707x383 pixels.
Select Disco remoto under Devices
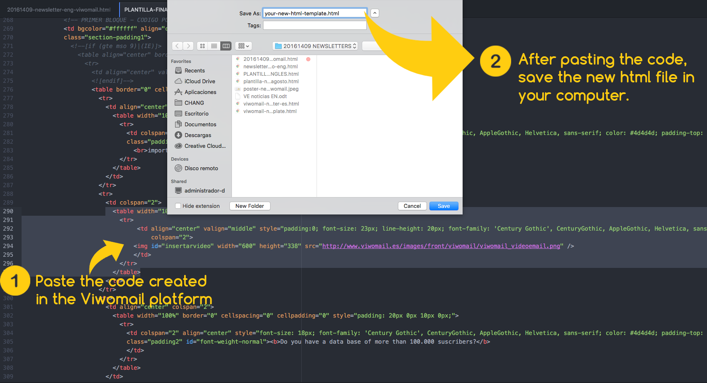tap(201, 169)
